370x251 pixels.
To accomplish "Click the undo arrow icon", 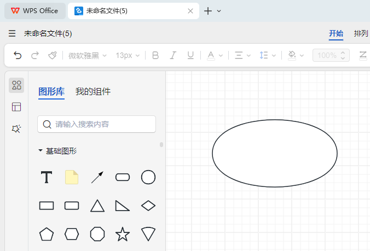I will coord(18,55).
